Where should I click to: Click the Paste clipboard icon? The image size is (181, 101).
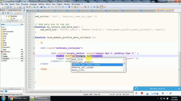coord(30,7)
